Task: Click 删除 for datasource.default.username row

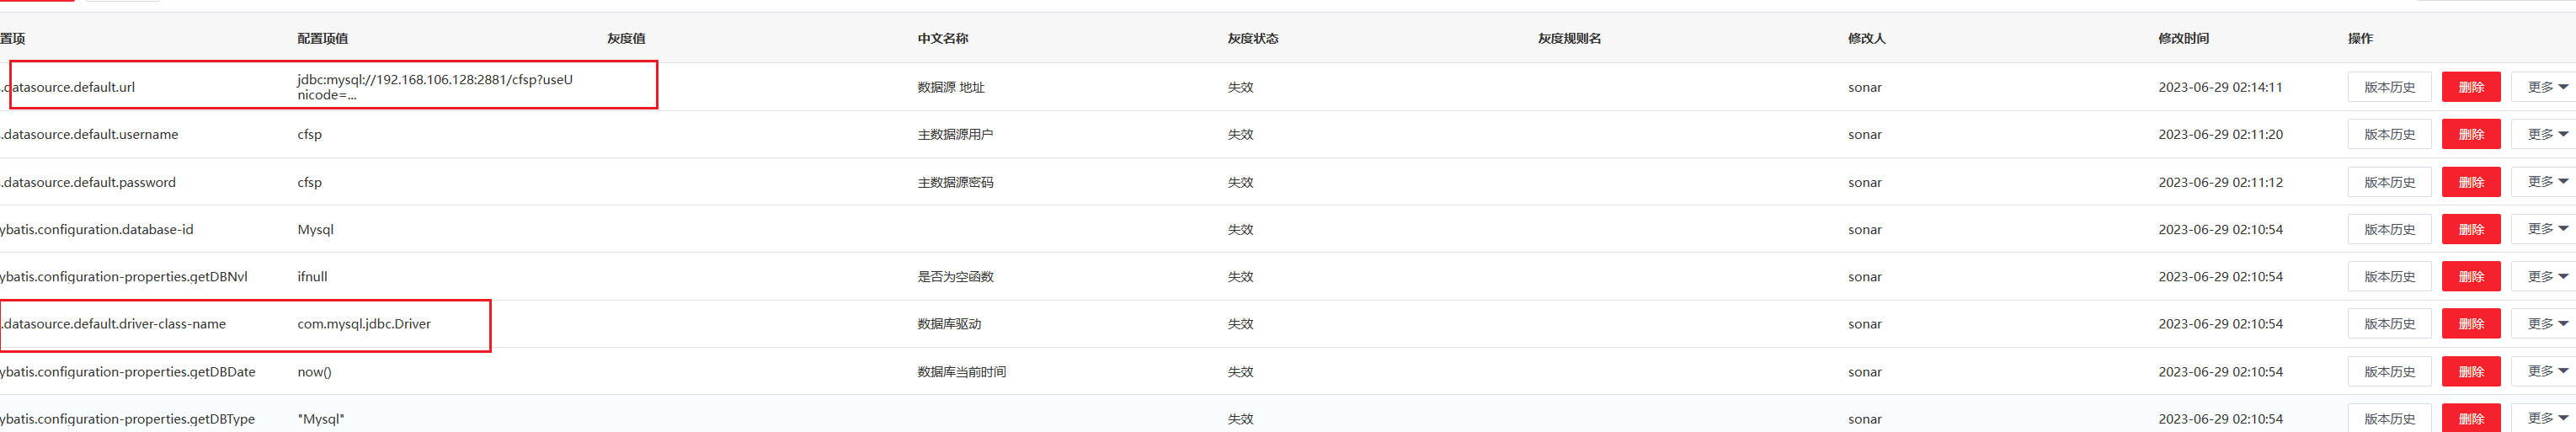Action: 2470,134
